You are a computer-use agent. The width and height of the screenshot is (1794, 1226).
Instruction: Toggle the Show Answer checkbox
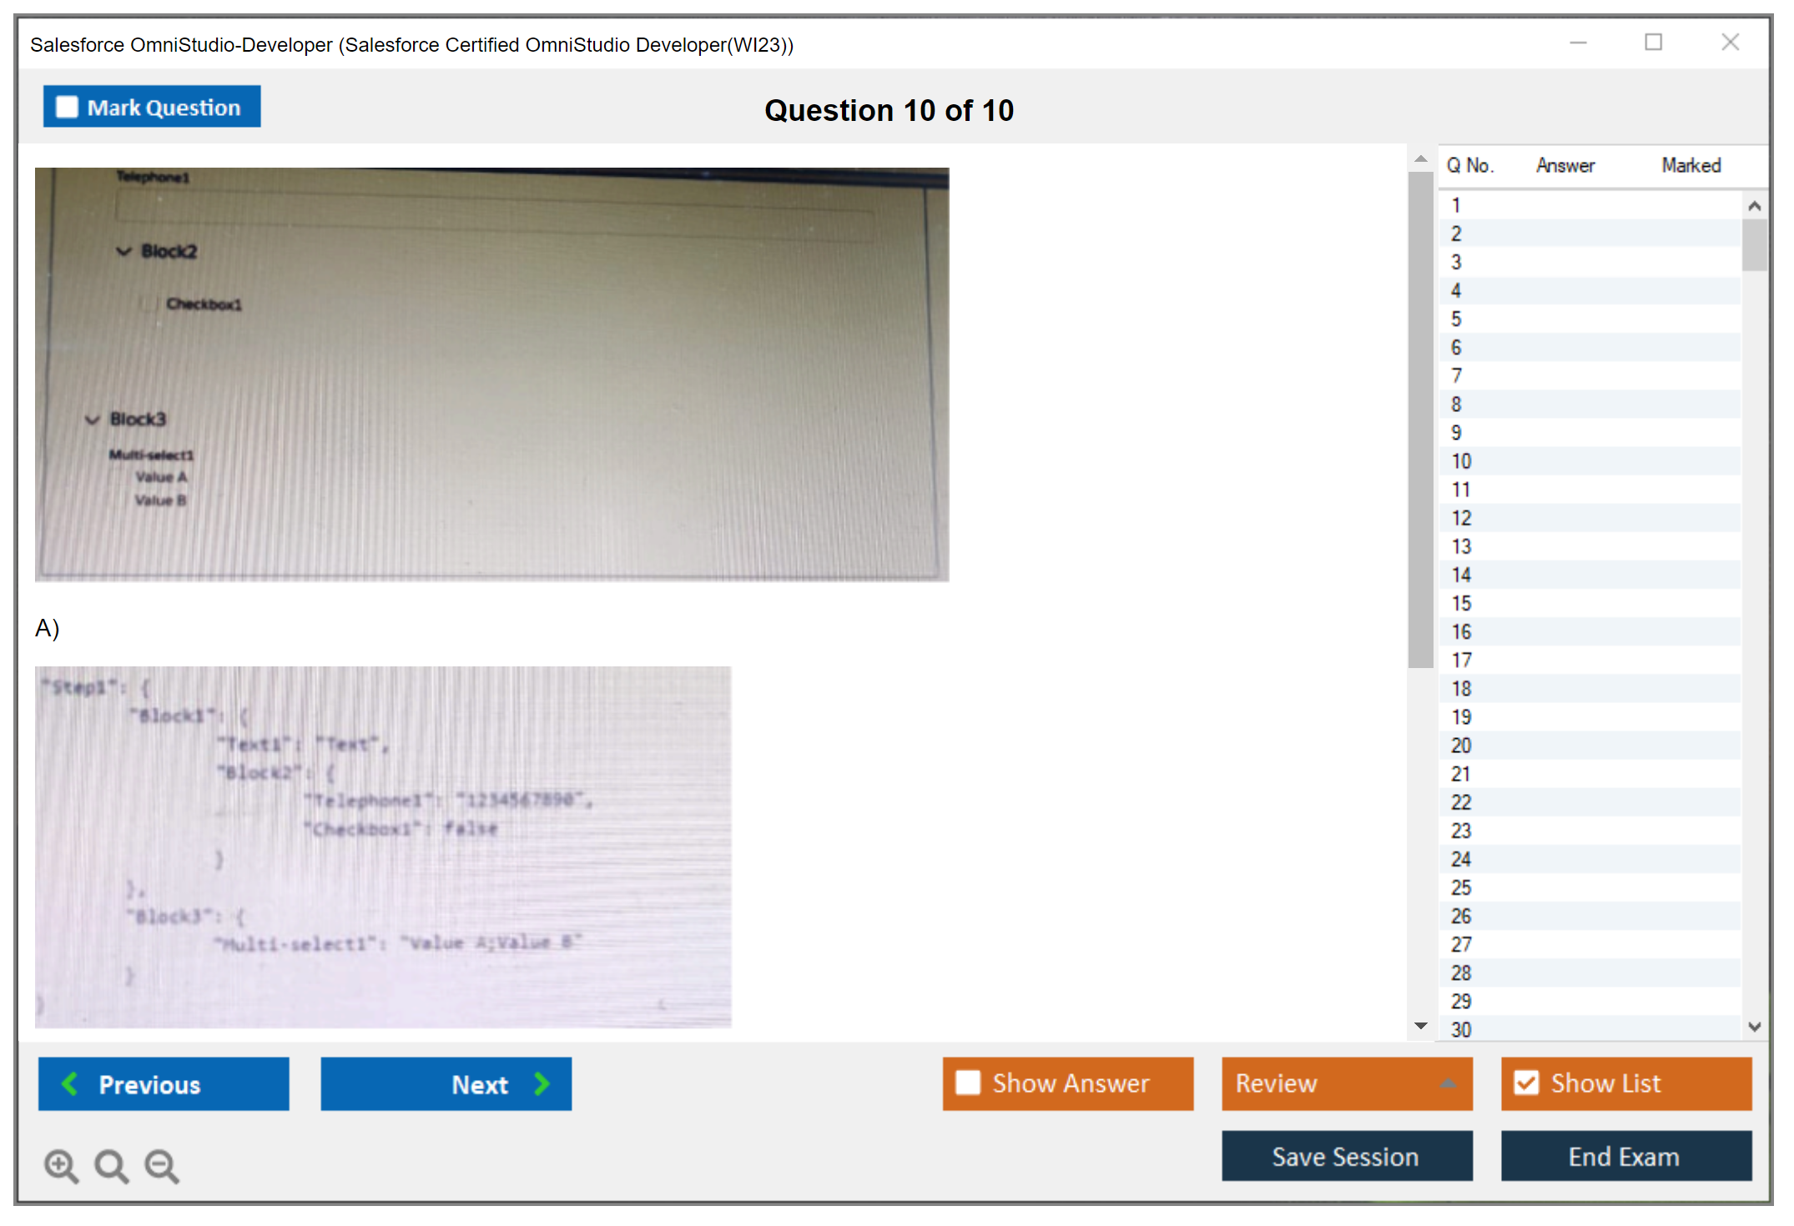(x=968, y=1083)
